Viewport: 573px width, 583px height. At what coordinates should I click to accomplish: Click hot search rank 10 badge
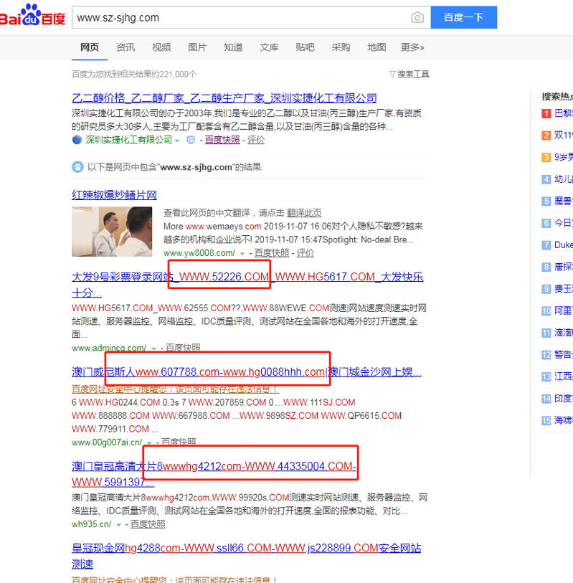click(546, 311)
